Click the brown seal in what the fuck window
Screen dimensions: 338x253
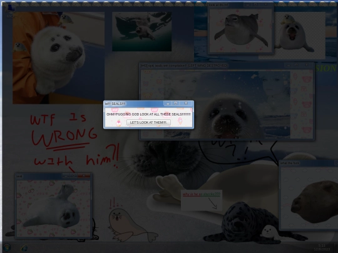coord(314,202)
